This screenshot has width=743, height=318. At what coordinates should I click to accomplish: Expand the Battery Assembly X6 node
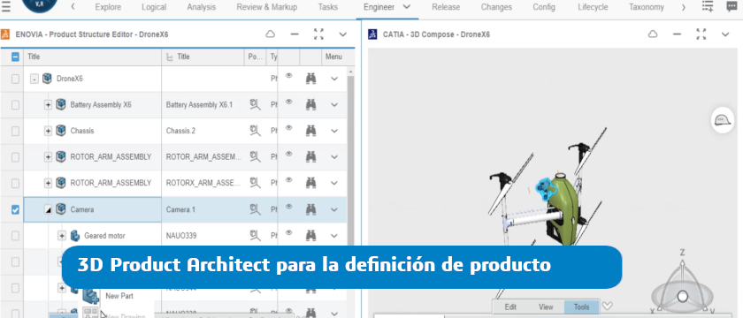click(x=48, y=105)
